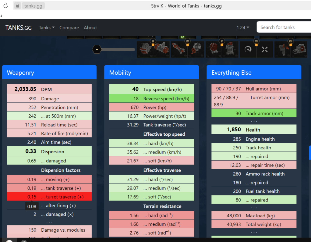The height and width of the screenshot is (242, 311).
Task: Click the level II hexagon lock badge
Action: tap(153, 42)
